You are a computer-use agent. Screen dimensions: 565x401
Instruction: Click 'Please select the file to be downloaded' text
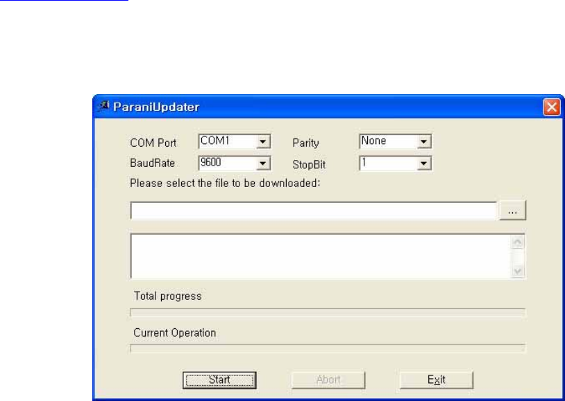point(225,183)
